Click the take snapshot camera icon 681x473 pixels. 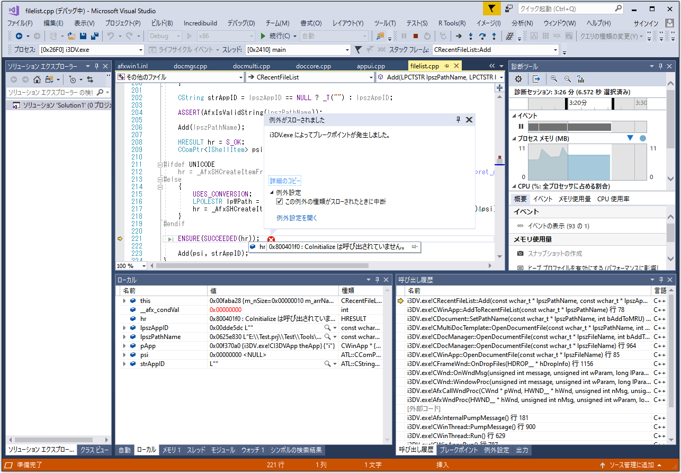(521, 254)
